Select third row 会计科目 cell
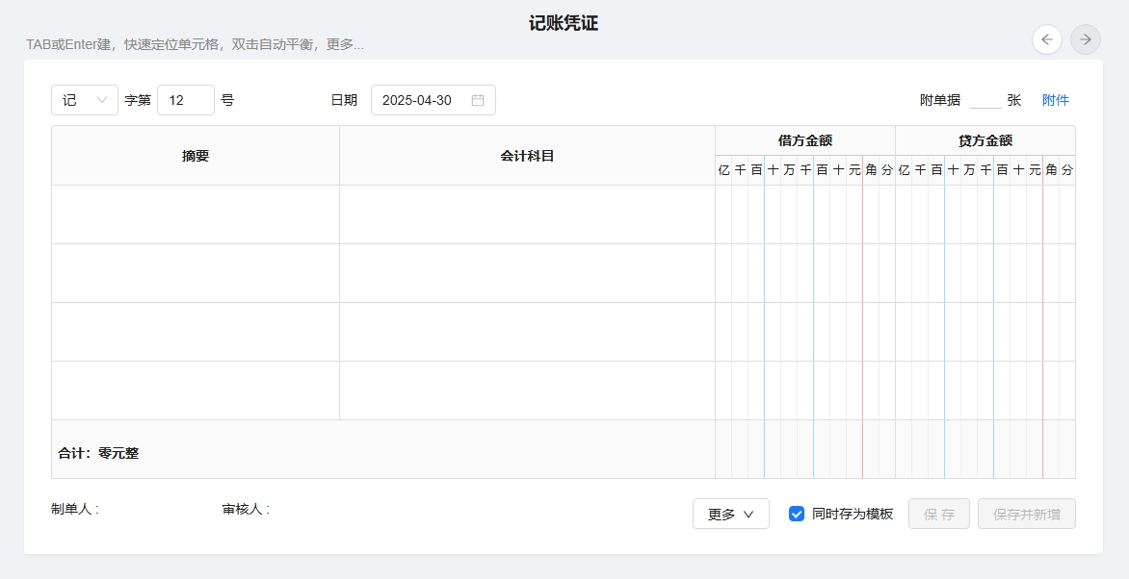 click(527, 332)
